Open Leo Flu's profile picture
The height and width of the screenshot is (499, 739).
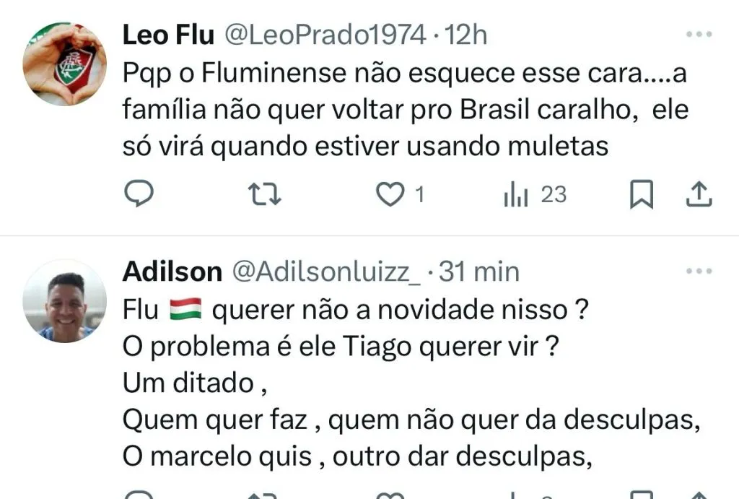click(x=64, y=64)
